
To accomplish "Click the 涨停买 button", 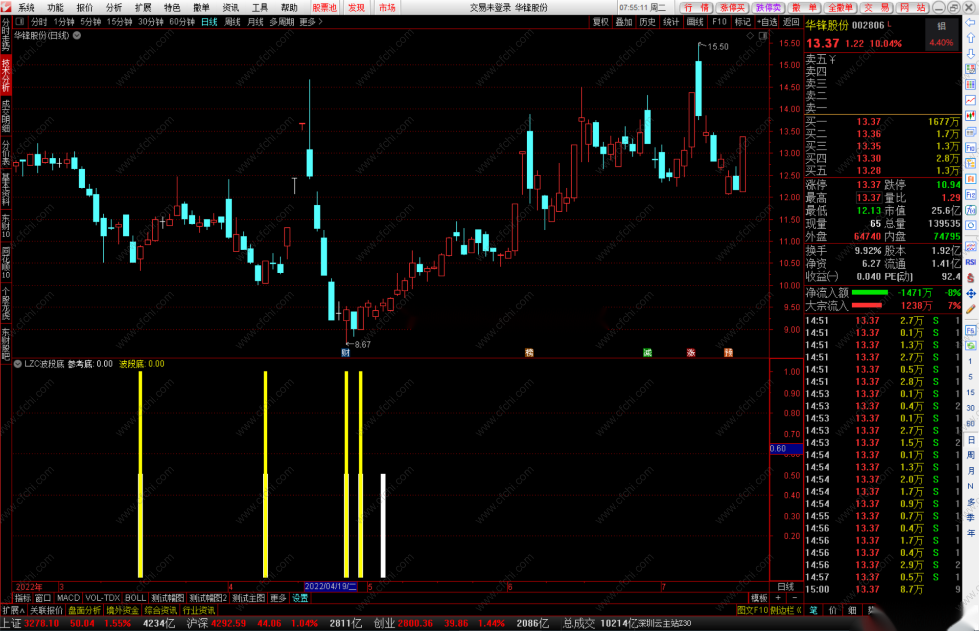I will pyautogui.click(x=732, y=7).
